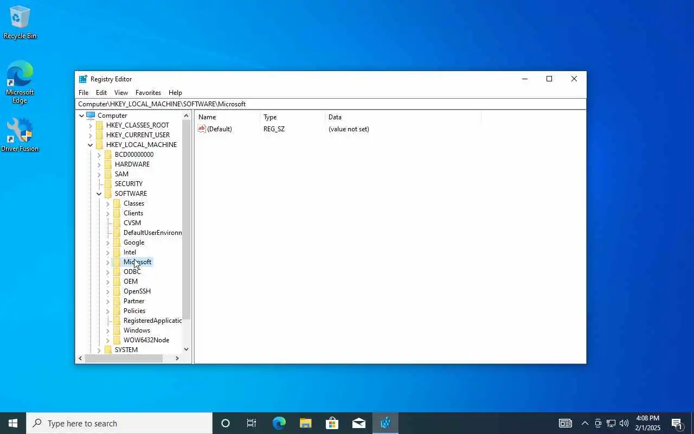Viewport: 694px width, 434px height.
Task: Click the Registry Editor title bar icon
Action: [83, 79]
